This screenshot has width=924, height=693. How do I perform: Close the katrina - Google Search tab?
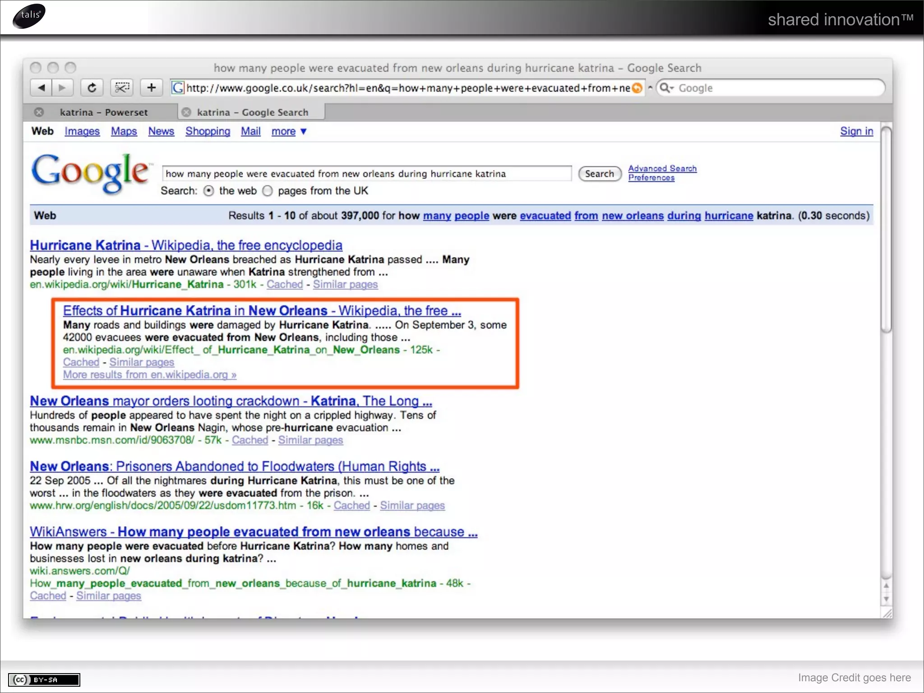point(186,112)
